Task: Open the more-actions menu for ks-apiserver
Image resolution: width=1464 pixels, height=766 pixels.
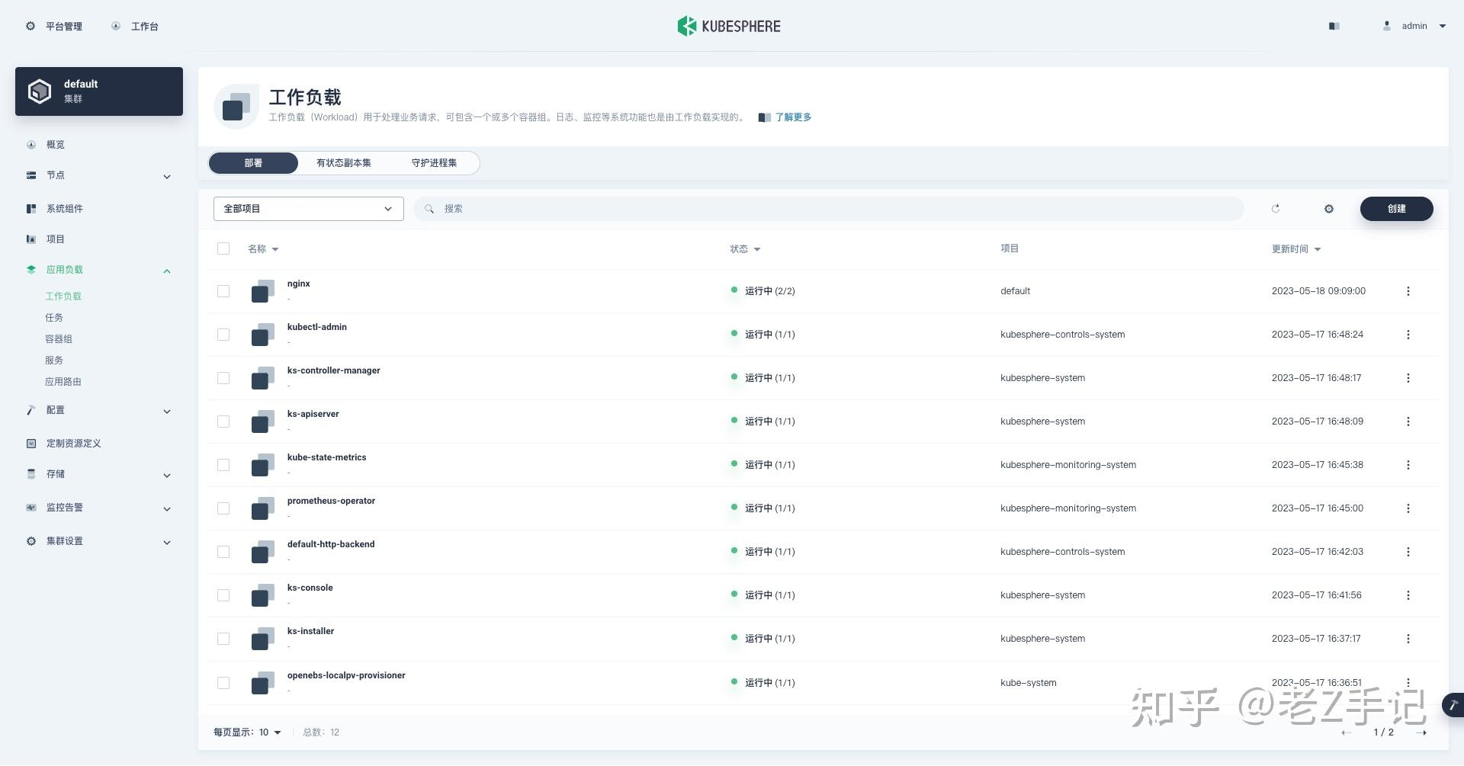Action: point(1408,421)
